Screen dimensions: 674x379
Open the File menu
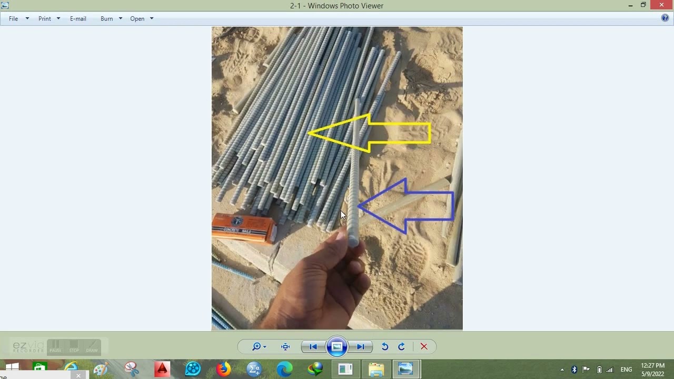coord(14,18)
